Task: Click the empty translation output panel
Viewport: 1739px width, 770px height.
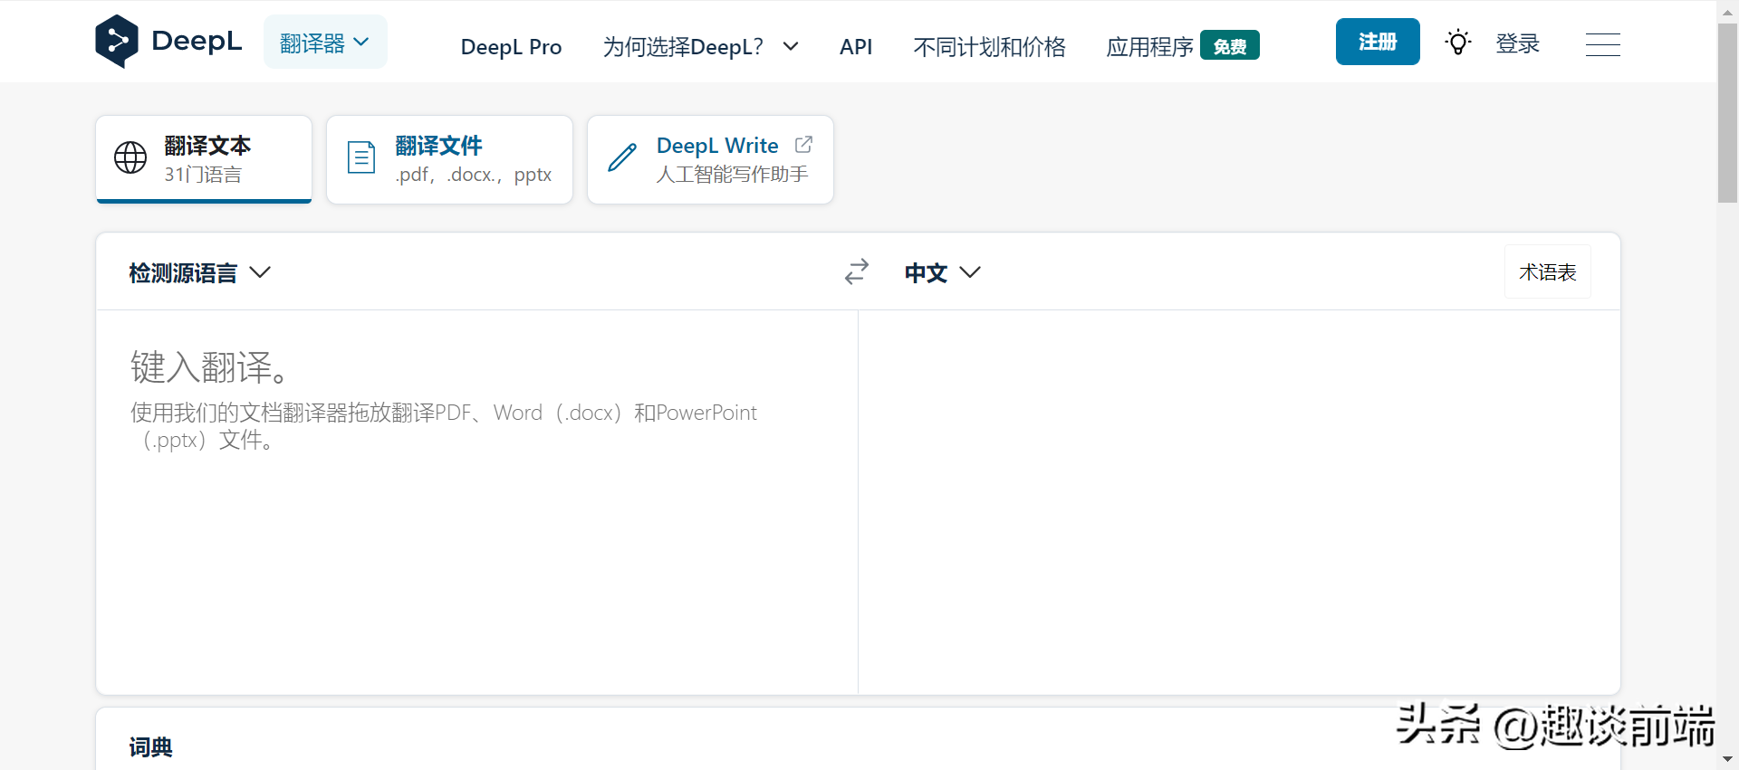Action: 1239,502
